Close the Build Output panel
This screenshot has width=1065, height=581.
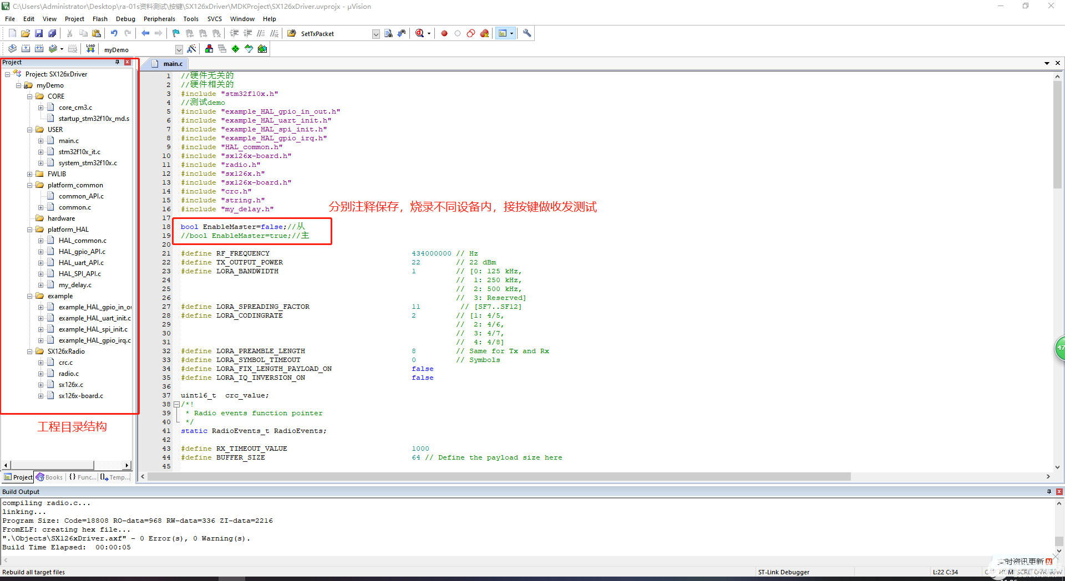1059,492
